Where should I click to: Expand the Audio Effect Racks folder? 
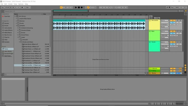point(17,19)
